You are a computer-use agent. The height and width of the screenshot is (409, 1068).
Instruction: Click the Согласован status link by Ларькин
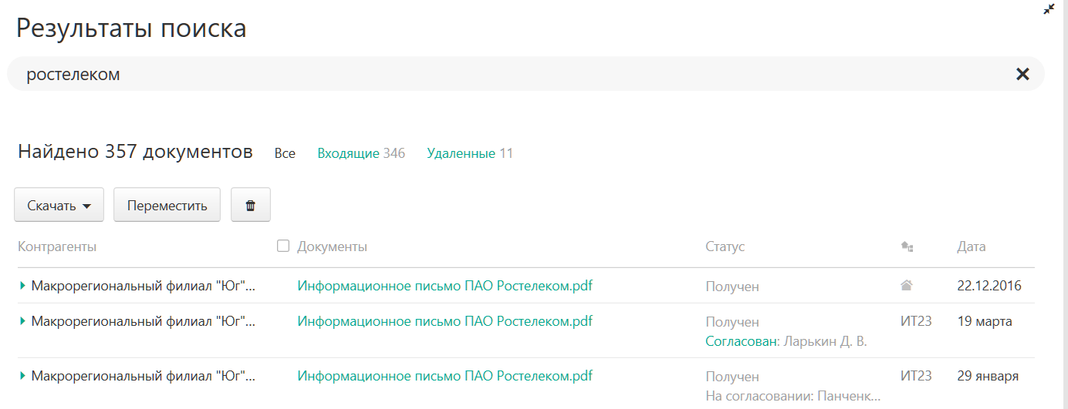pos(742,341)
